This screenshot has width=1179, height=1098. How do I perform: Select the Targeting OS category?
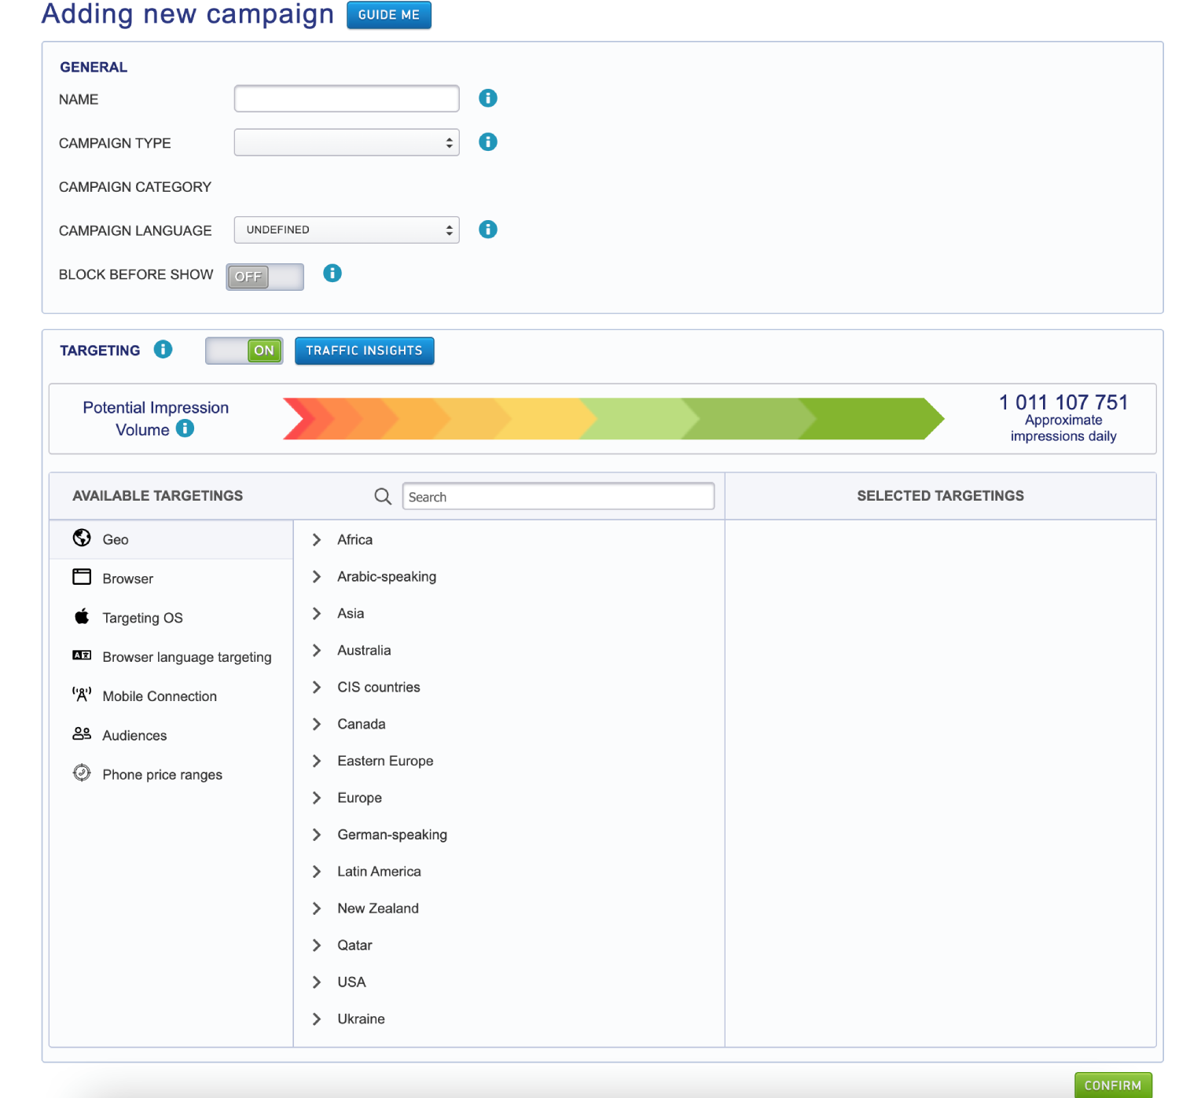pyautogui.click(x=171, y=619)
